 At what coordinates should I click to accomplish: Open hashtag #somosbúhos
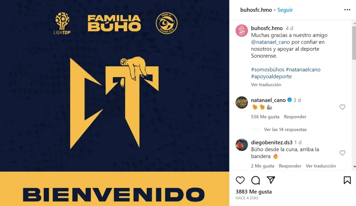coord(267,69)
